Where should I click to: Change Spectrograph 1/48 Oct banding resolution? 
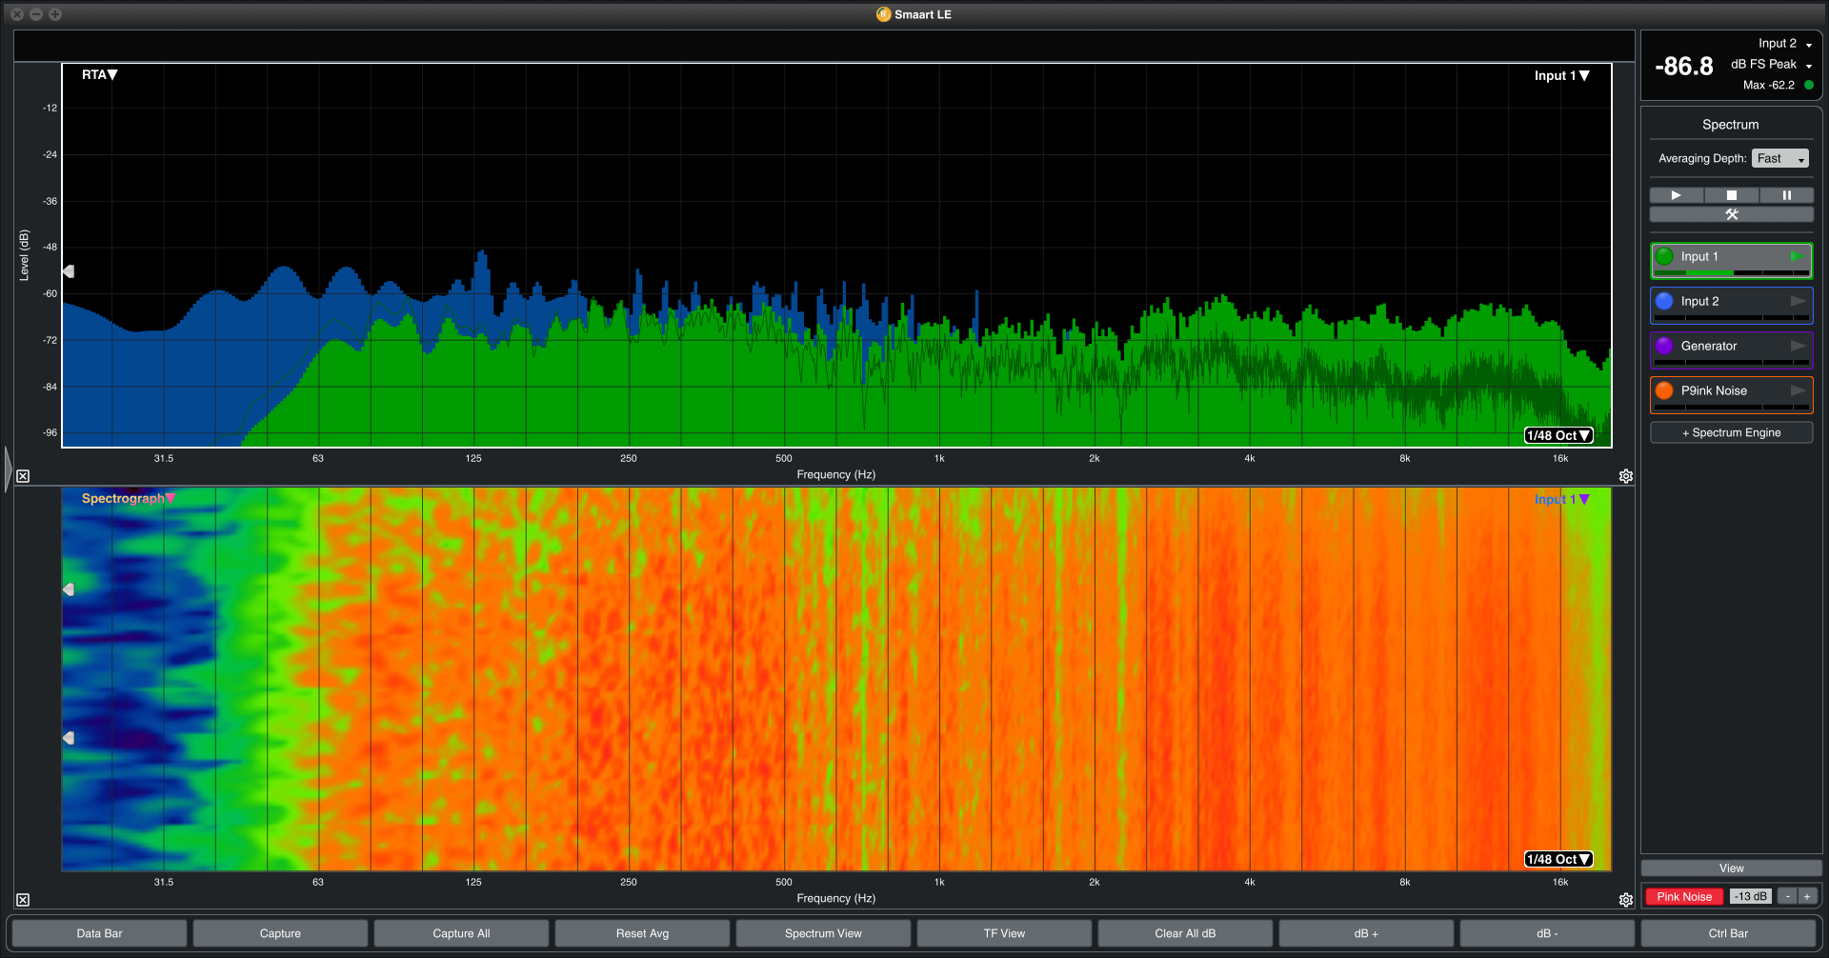pos(1558,859)
